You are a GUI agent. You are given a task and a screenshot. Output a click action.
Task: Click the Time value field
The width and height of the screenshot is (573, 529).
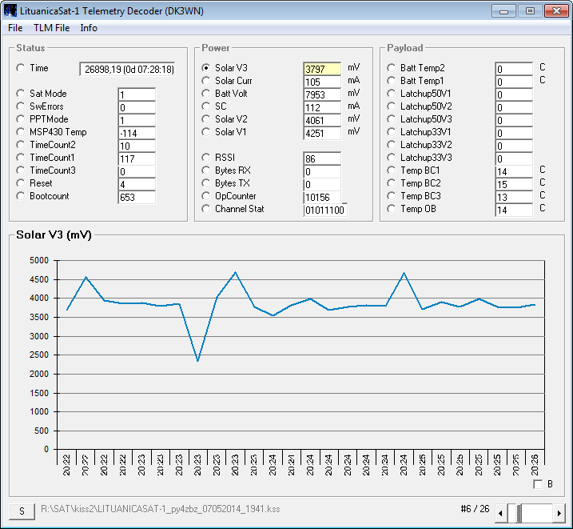tap(127, 69)
